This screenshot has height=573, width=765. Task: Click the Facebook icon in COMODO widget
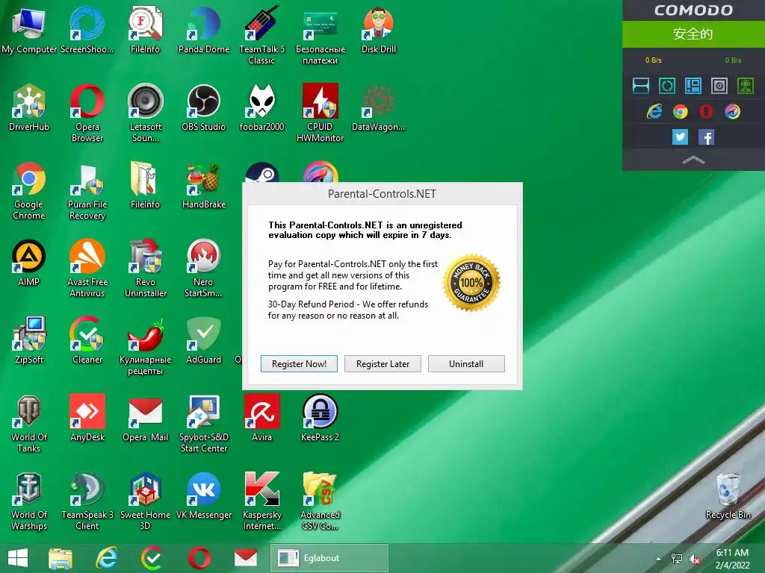[706, 137]
